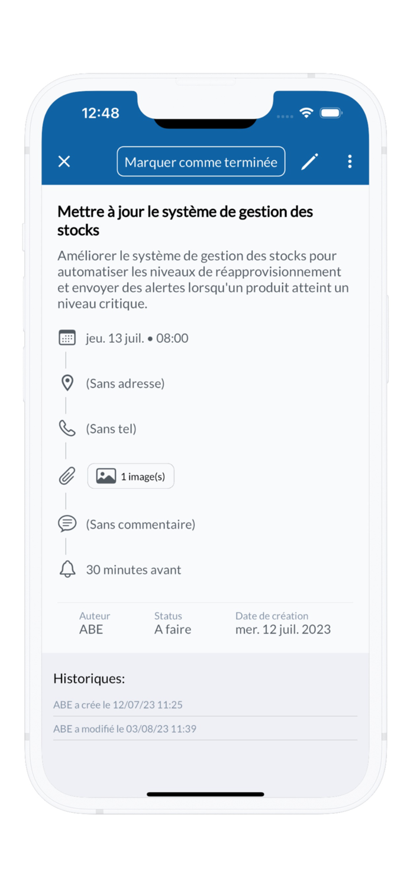Image resolution: width=410 pixels, height=888 pixels.
Task: Open the comment bubble icon
Action: (67, 523)
